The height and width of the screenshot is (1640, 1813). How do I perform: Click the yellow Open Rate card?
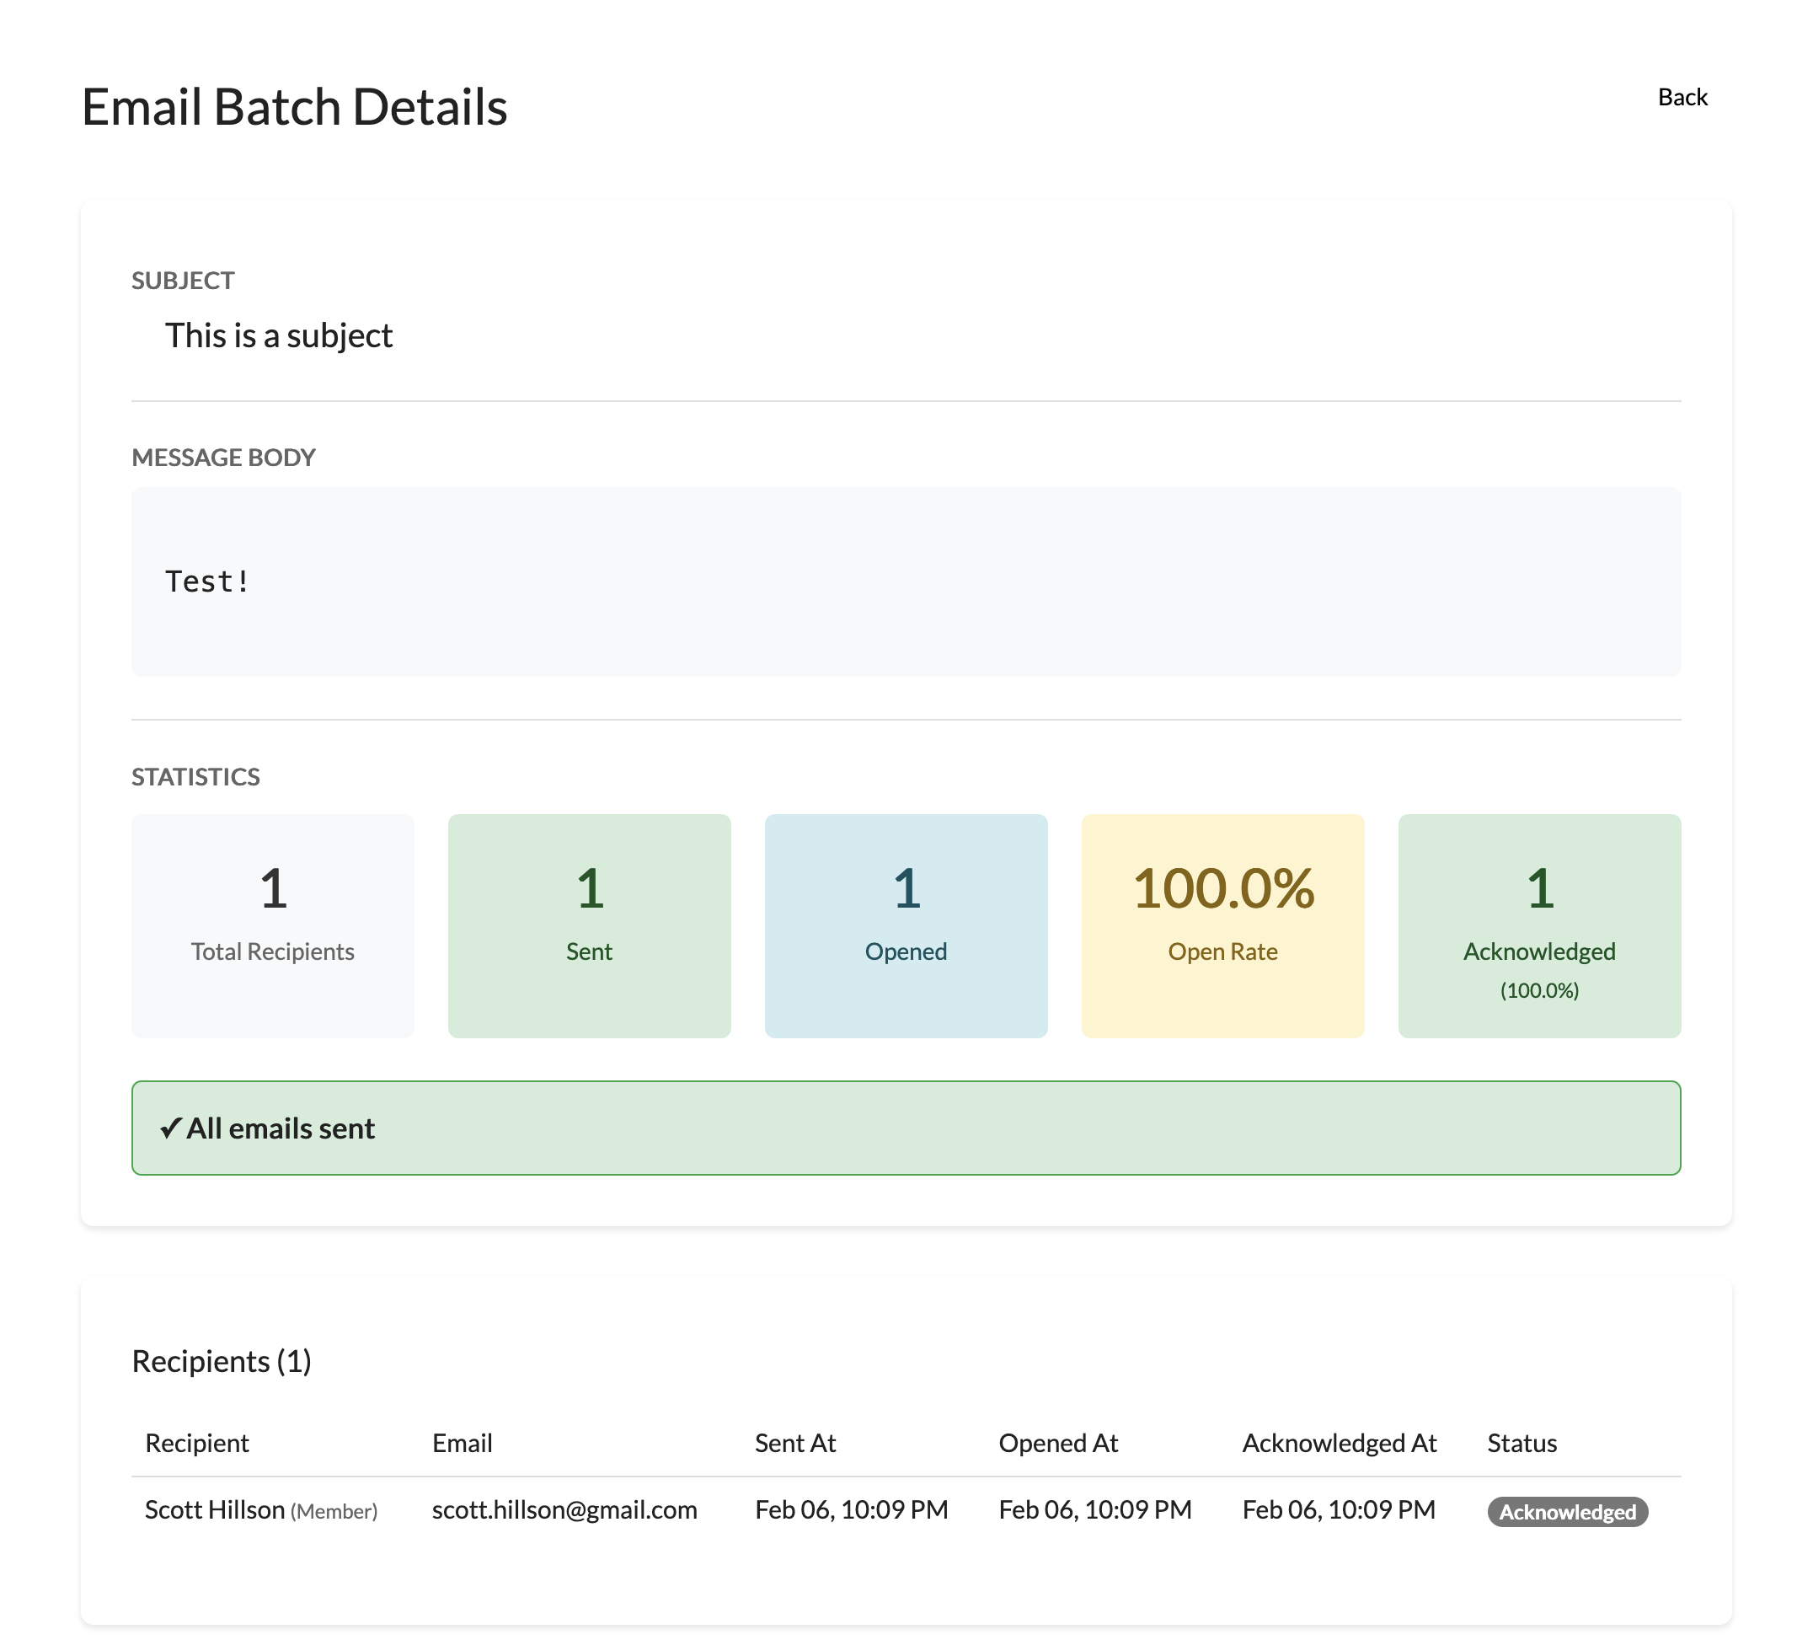[1222, 925]
